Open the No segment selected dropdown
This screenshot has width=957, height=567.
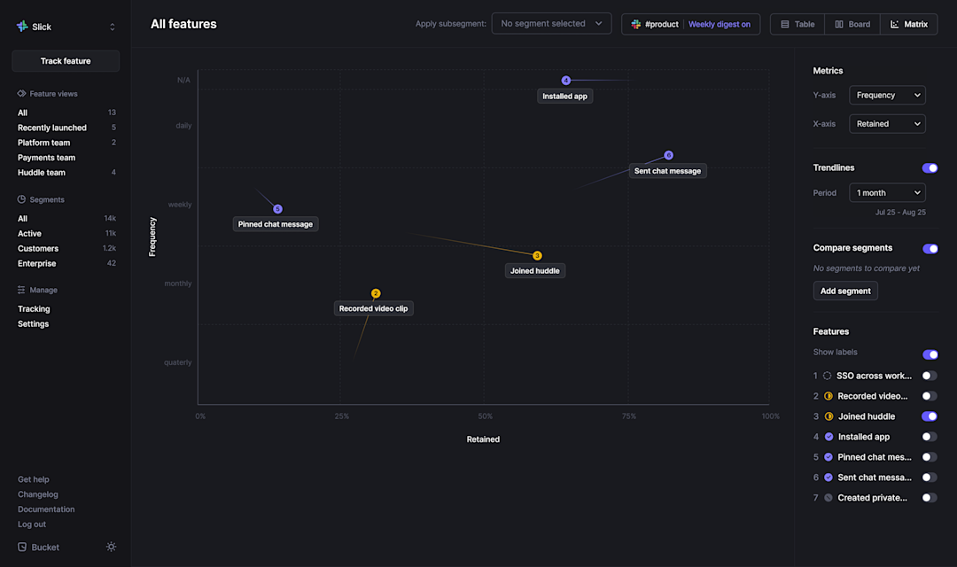[x=551, y=24]
